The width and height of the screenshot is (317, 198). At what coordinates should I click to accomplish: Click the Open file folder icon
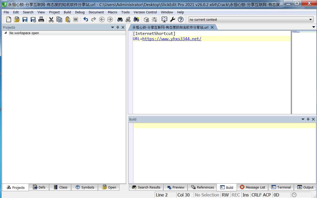click(x=17, y=19)
